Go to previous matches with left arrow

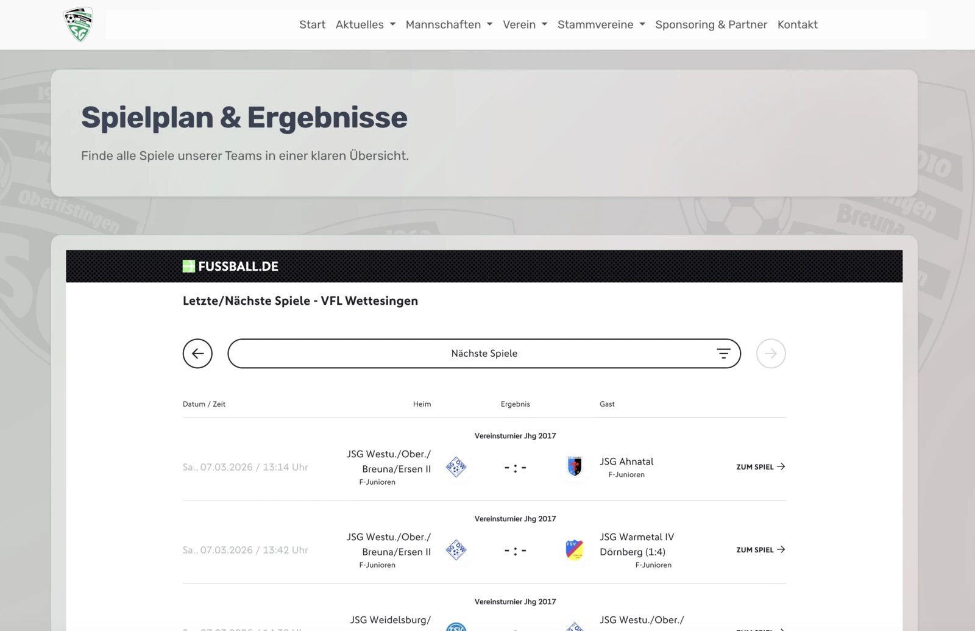(x=197, y=354)
